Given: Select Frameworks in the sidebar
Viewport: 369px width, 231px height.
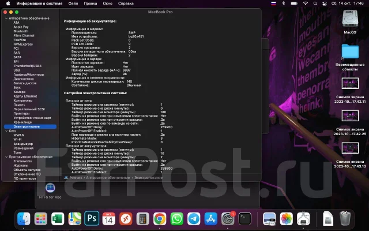Looking at the screenshot, I should 22,161.
